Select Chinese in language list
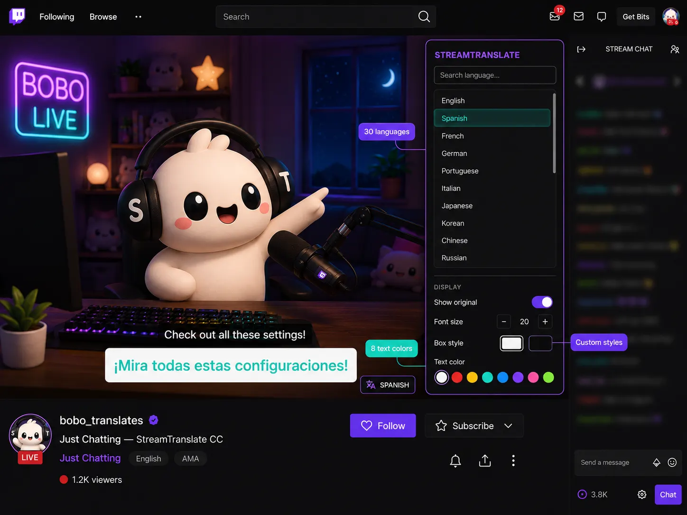The height and width of the screenshot is (515, 687). [x=492, y=240]
